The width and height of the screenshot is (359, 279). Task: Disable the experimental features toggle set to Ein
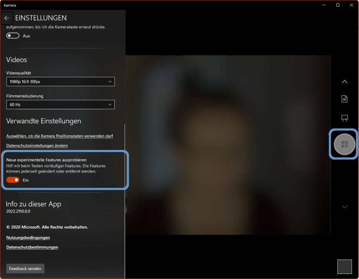[13, 180]
